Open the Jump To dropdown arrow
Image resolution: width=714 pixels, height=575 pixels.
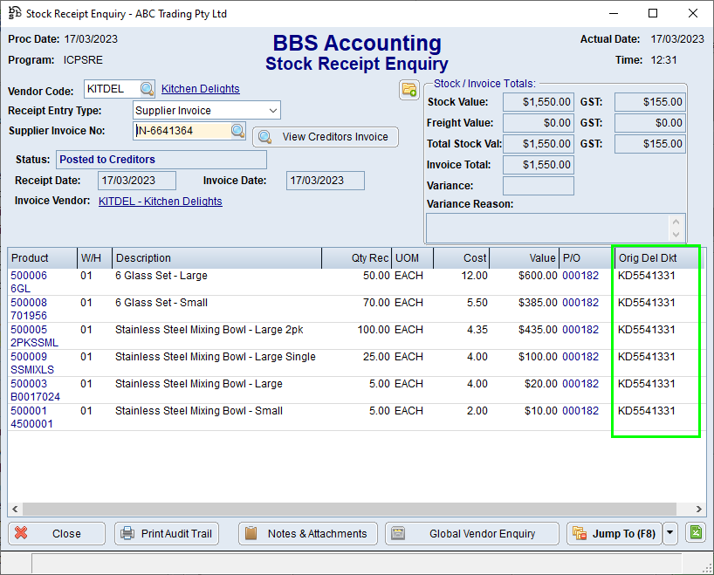coord(669,533)
